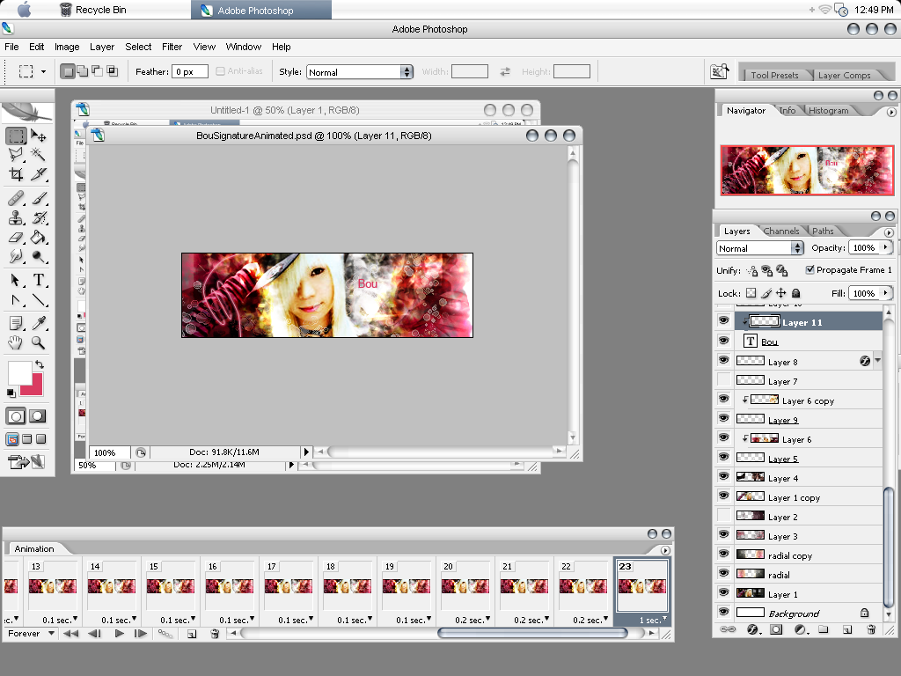Open the Window menu
The image size is (901, 676).
244,48
